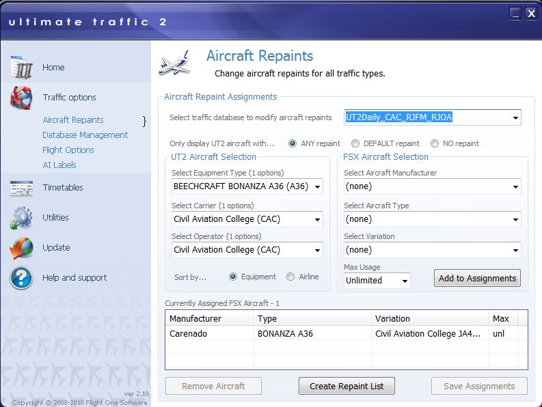Click the Type column header

tap(312, 318)
